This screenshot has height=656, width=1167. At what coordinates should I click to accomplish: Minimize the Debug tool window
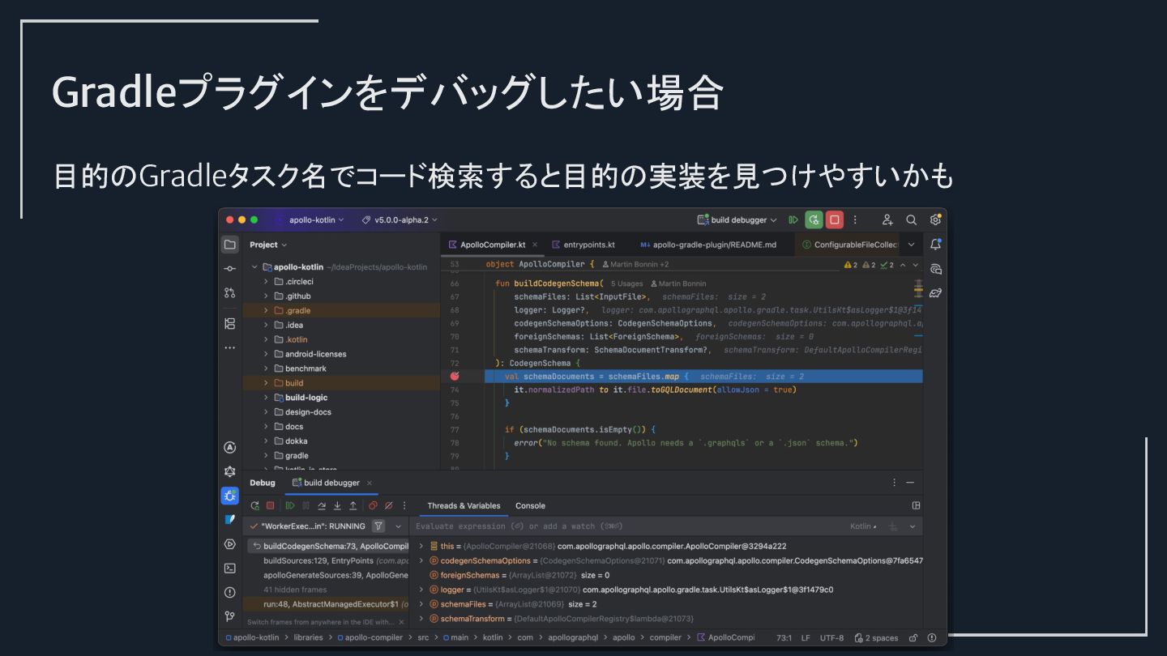pyautogui.click(x=910, y=483)
